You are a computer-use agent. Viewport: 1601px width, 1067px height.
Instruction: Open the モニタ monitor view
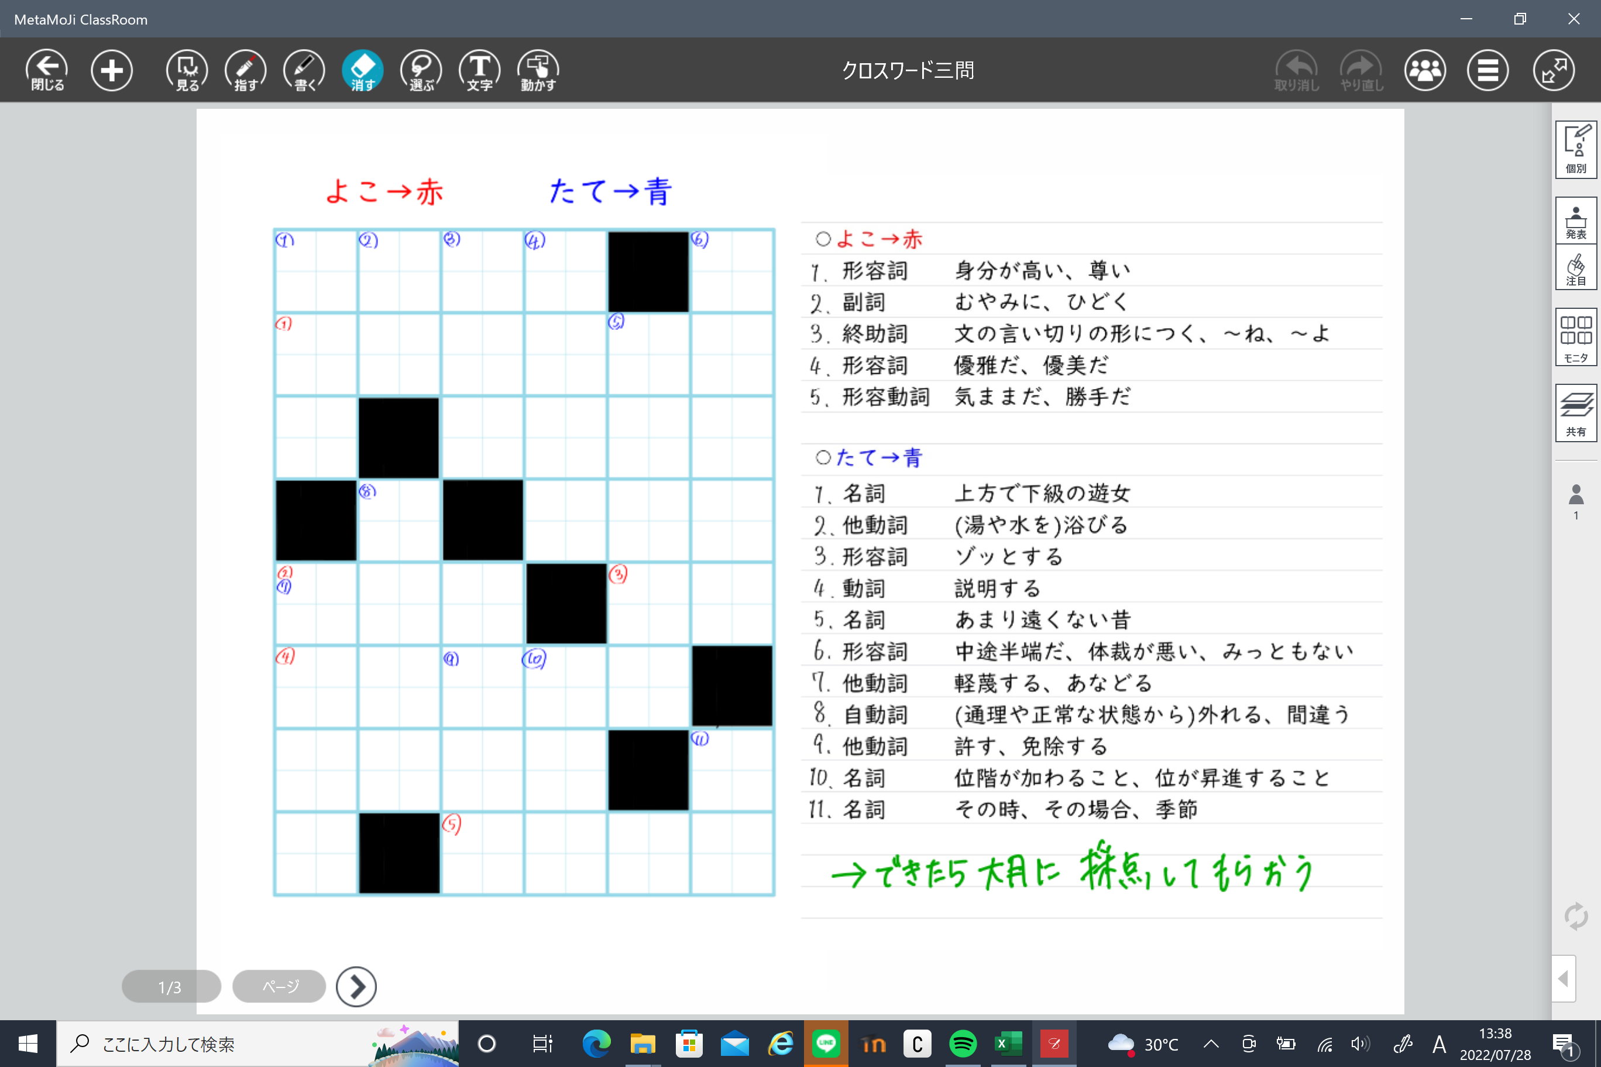(1576, 337)
